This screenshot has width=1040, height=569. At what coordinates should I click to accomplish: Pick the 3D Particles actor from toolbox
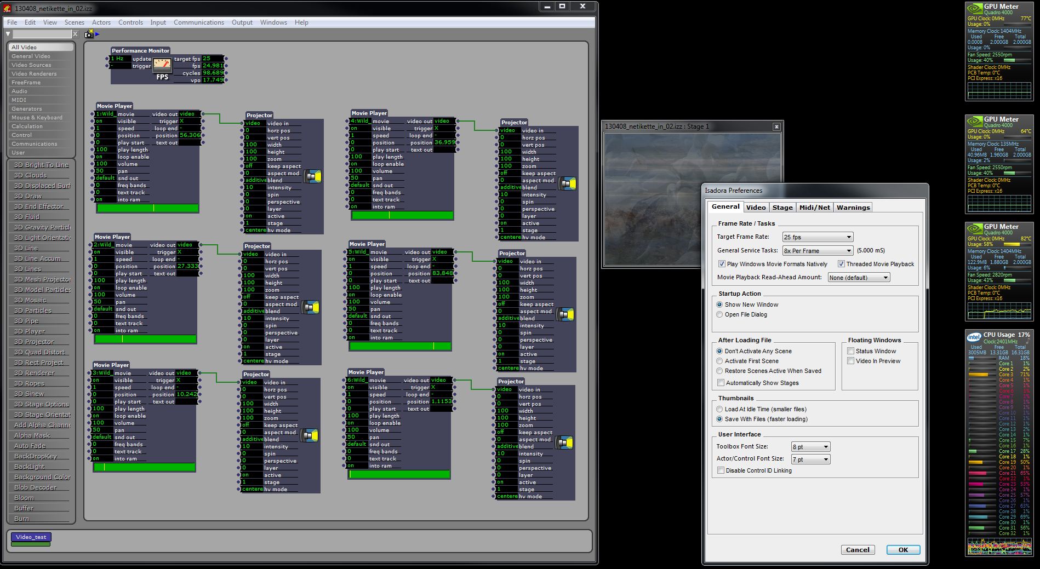click(x=40, y=311)
